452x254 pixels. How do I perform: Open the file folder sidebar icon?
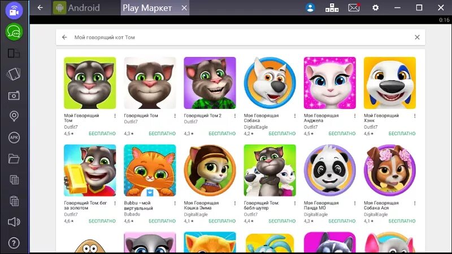14,159
